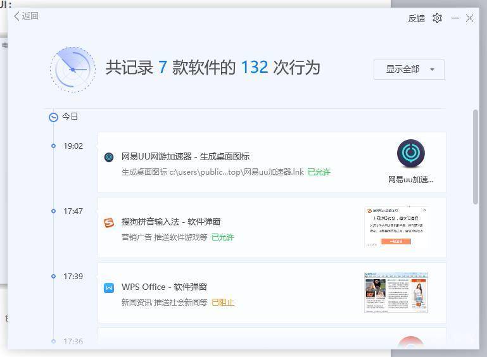This screenshot has height=357, width=487.
Task: Click 已允许 status on the 网易UU entry
Action: (x=319, y=172)
